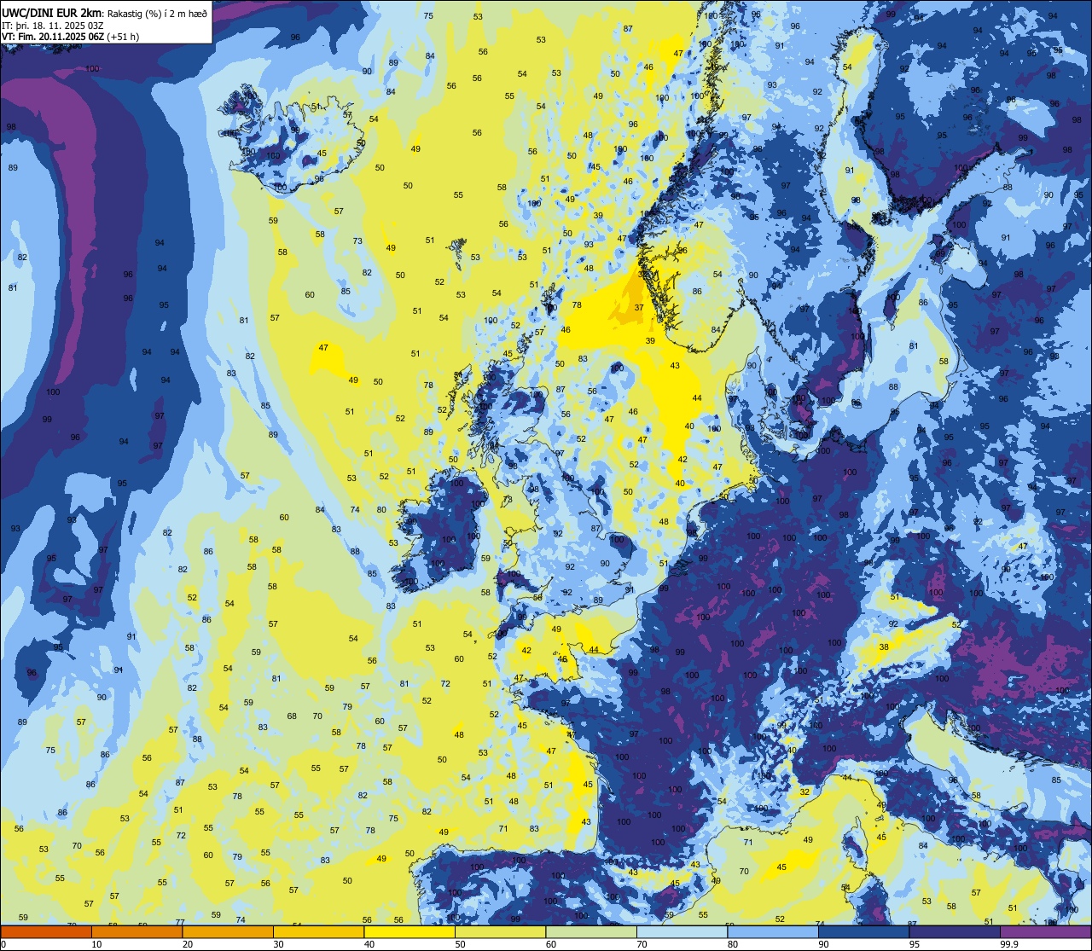Click the humidity value 77 near the legend
Image resolution: width=1092 pixels, height=951 pixels.
pyautogui.click(x=180, y=922)
